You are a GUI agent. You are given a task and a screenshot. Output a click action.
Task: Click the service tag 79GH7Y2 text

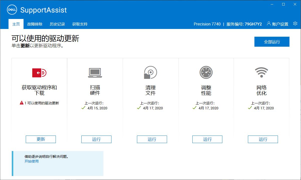253,24
